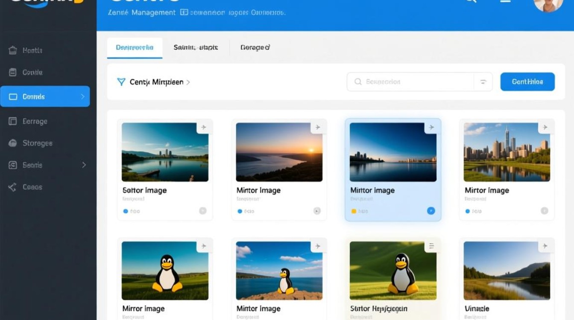Click the pin icon on the skyscraper park card

pyautogui.click(x=545, y=128)
